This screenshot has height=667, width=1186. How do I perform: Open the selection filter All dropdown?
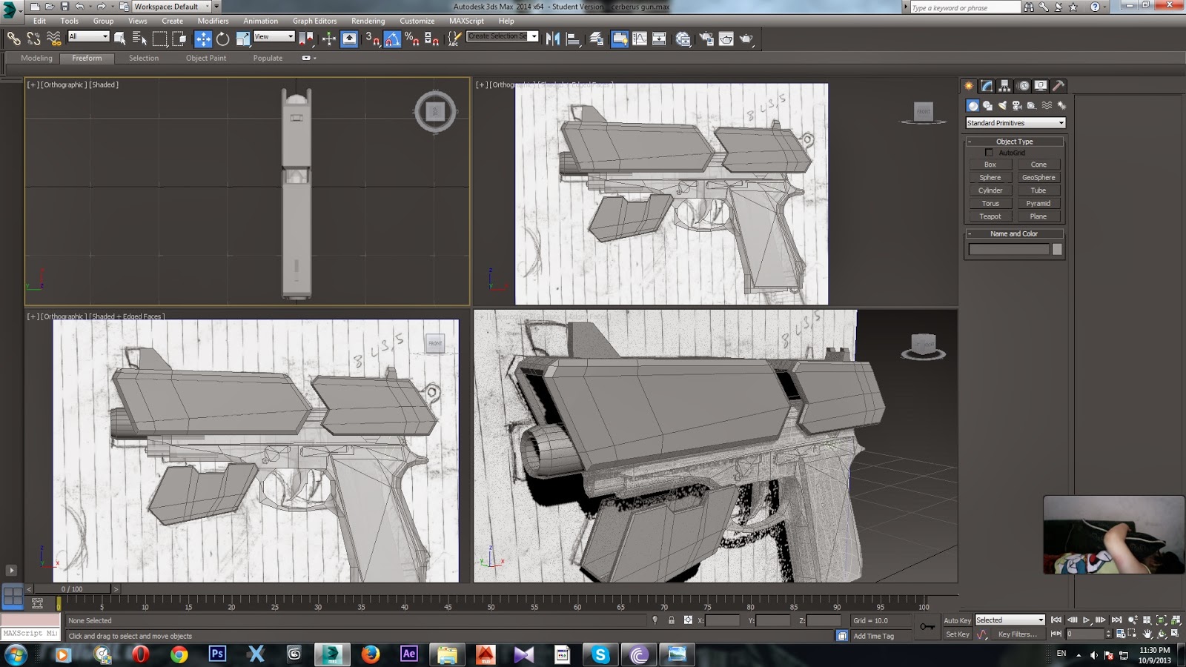(88, 36)
